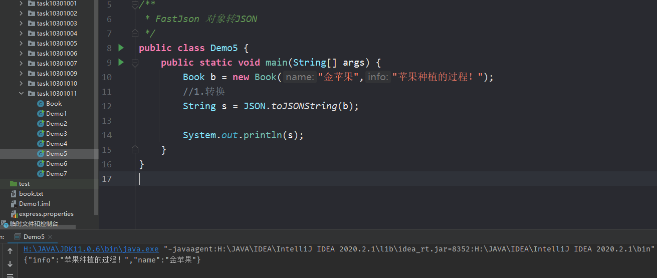Click the Demo5 class icon in tree
Viewport: 657px width, 278px height.
tap(41, 154)
